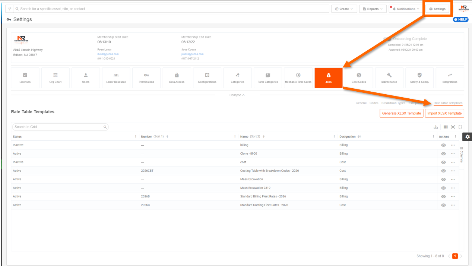Open more actions for Standard Costing Fleet Rates
472x266 pixels.
click(453, 205)
